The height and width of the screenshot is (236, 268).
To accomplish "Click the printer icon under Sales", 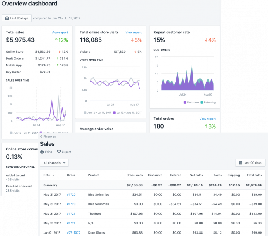I will [42, 152].
